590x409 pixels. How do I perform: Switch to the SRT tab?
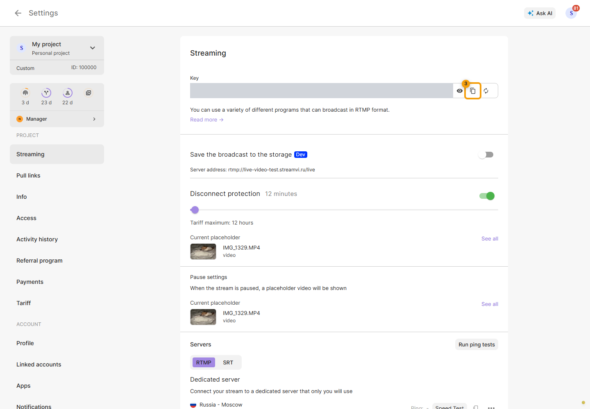(228, 362)
